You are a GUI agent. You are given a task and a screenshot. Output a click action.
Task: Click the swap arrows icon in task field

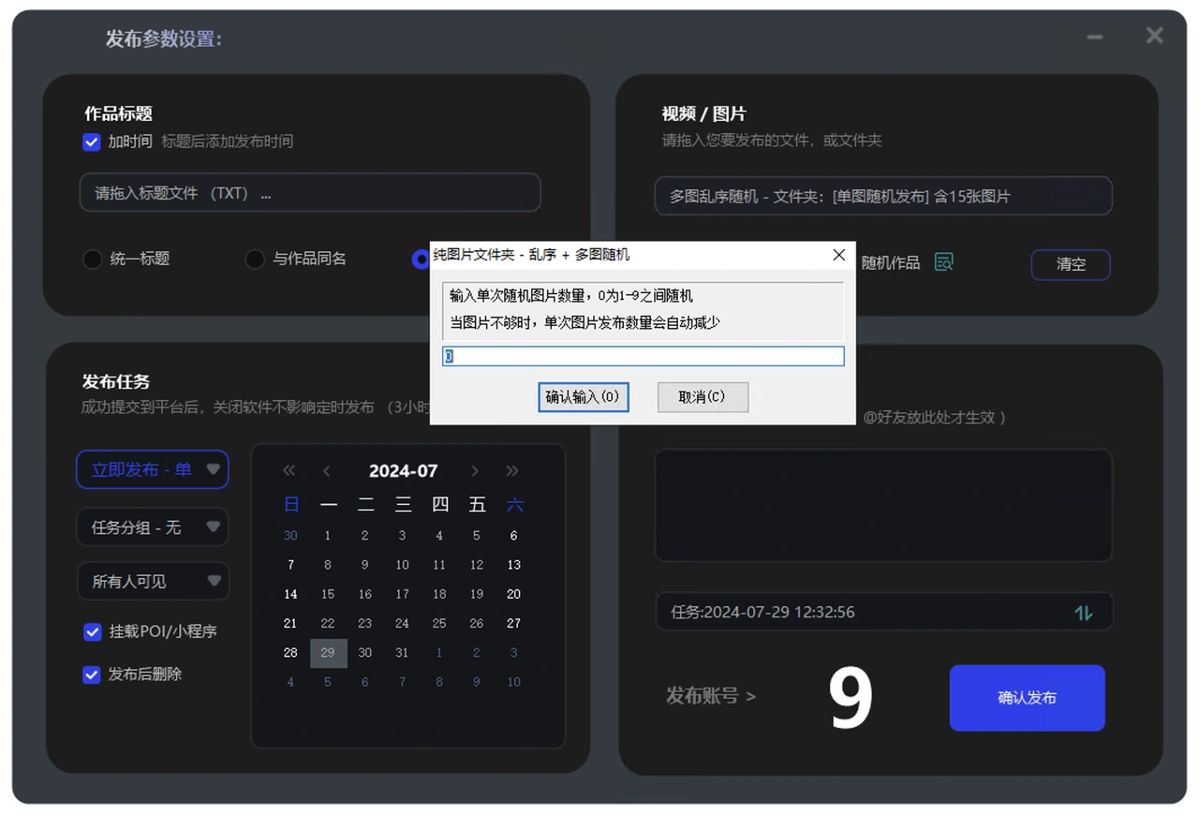[x=1084, y=613]
